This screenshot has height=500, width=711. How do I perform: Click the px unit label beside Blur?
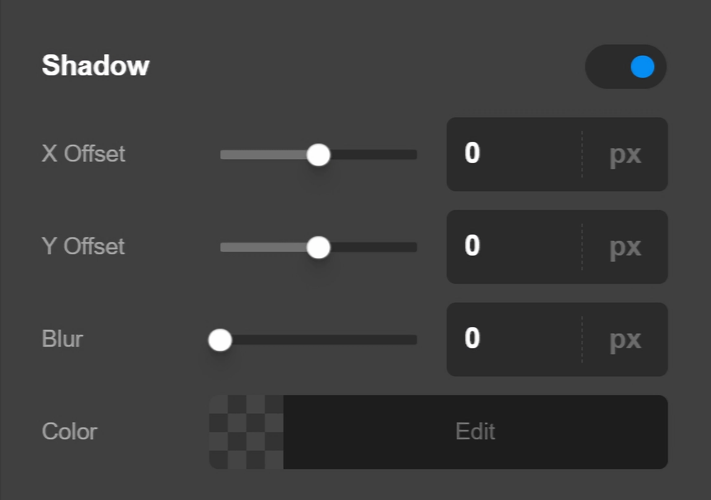click(627, 340)
